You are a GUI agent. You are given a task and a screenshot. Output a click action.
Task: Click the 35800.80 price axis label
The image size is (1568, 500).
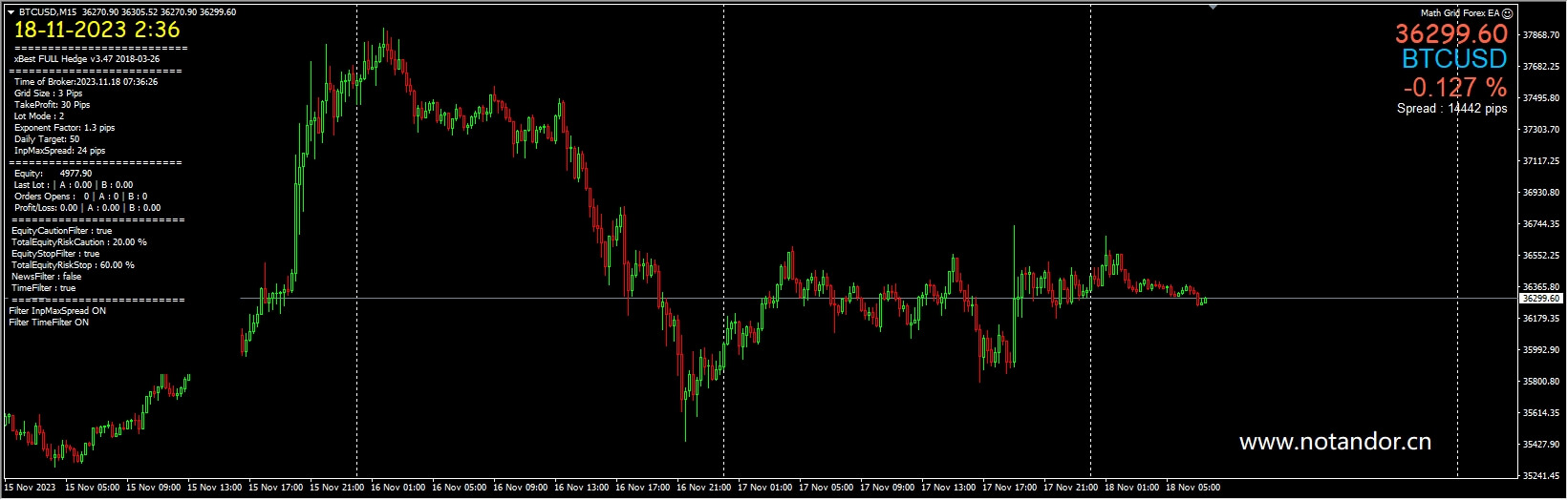(1540, 382)
